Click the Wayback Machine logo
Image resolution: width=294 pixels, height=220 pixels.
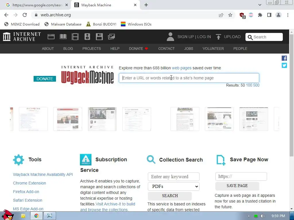(87, 75)
